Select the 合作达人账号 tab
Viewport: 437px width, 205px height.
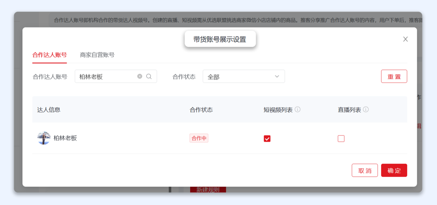(49, 55)
